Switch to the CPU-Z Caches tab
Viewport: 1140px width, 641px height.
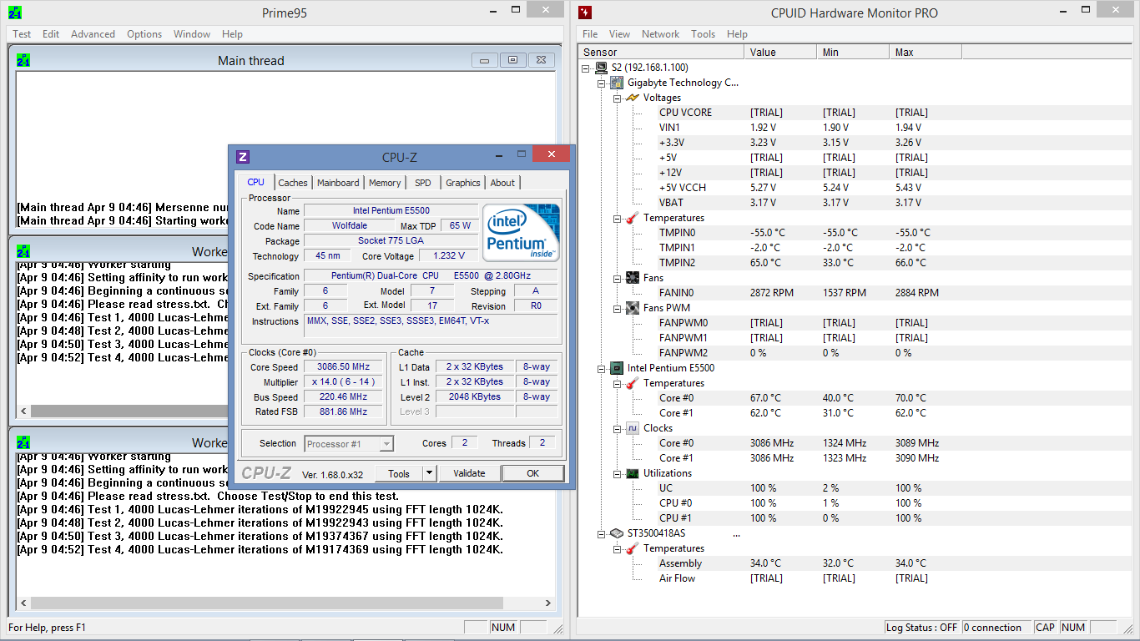pos(293,183)
